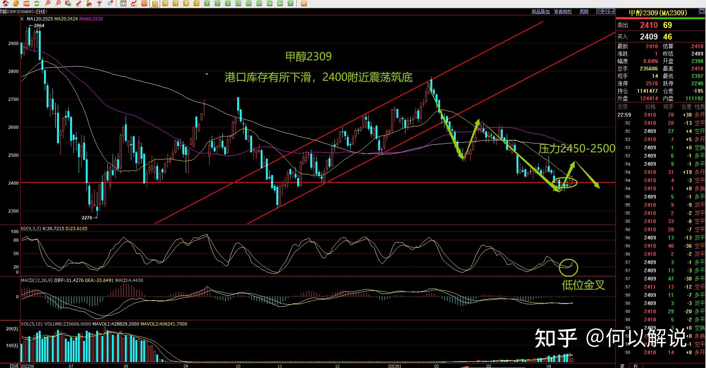Switch to Tick chart view
This screenshot has width=706, height=368.
coord(144,3)
